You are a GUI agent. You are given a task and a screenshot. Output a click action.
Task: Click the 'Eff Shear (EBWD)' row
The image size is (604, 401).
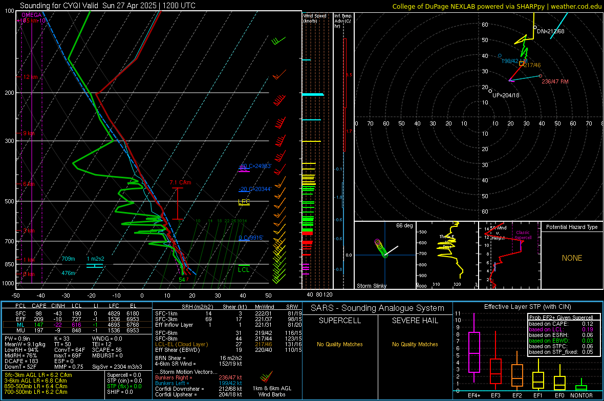click(x=228, y=350)
